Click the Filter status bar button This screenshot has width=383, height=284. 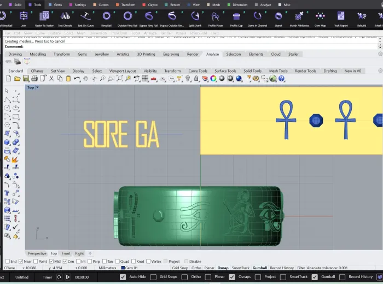pos(301,268)
